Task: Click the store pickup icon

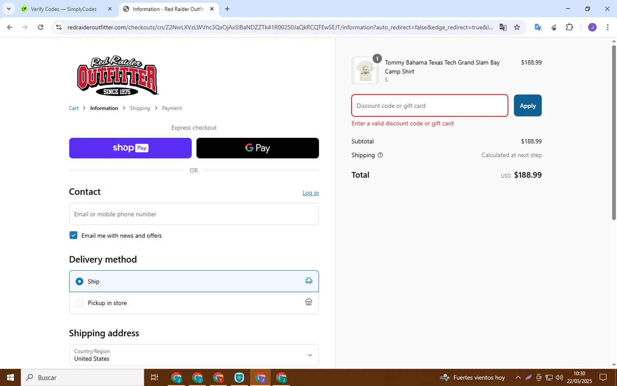Action: [308, 302]
